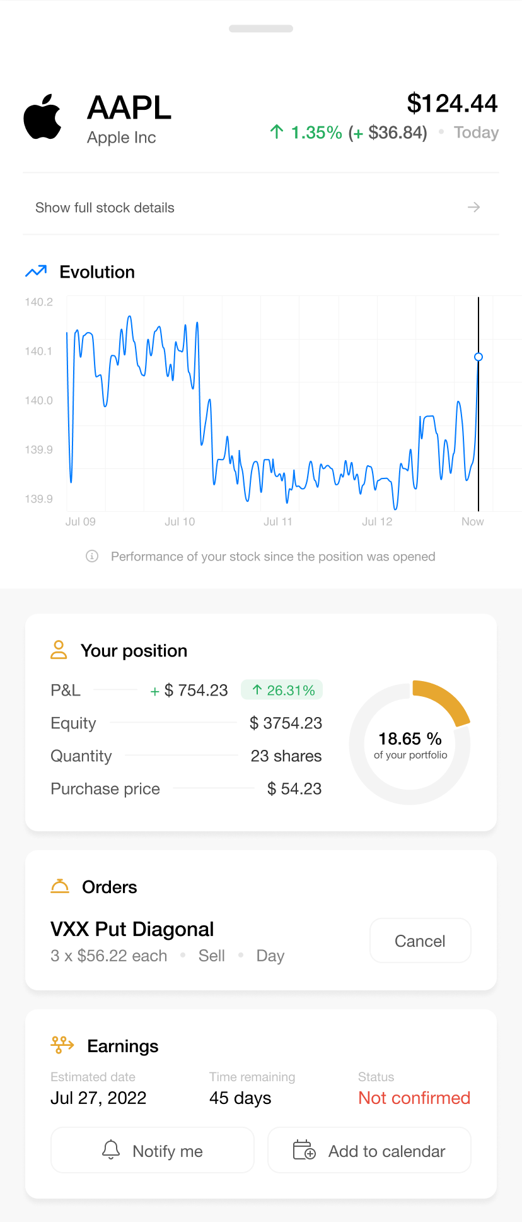Tap the 140.2 y-axis label
This screenshot has height=1222, width=522.
click(x=39, y=302)
